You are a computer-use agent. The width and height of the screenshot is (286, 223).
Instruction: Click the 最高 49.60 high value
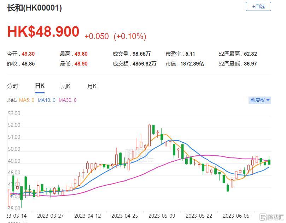click(74, 54)
